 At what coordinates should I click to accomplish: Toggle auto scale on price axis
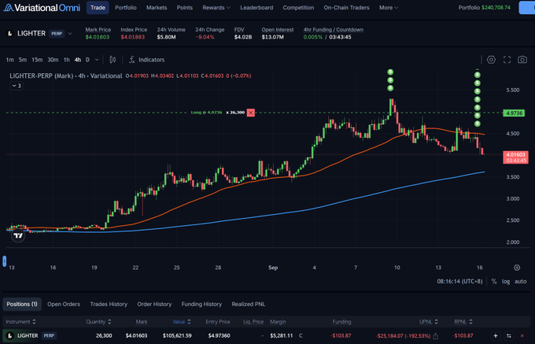click(x=520, y=282)
